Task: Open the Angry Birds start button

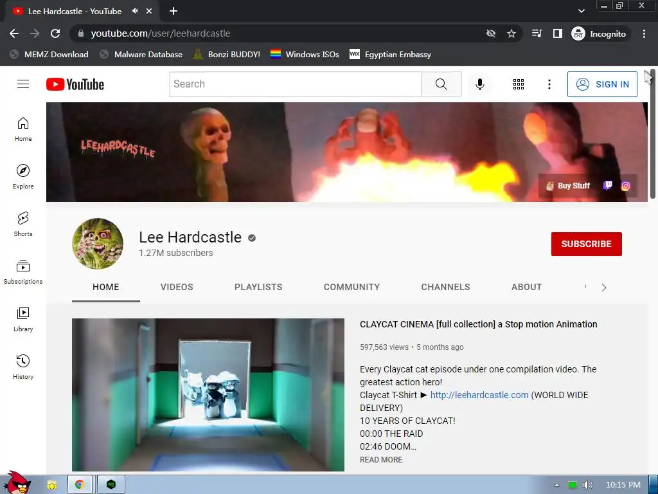Action: pos(16,482)
